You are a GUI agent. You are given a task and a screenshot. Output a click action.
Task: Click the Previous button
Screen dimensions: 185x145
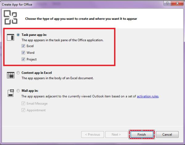[92, 134]
